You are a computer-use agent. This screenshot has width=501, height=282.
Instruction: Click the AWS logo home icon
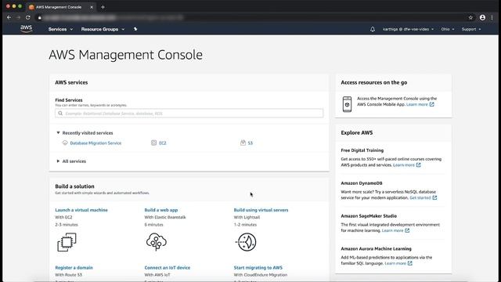[26, 29]
